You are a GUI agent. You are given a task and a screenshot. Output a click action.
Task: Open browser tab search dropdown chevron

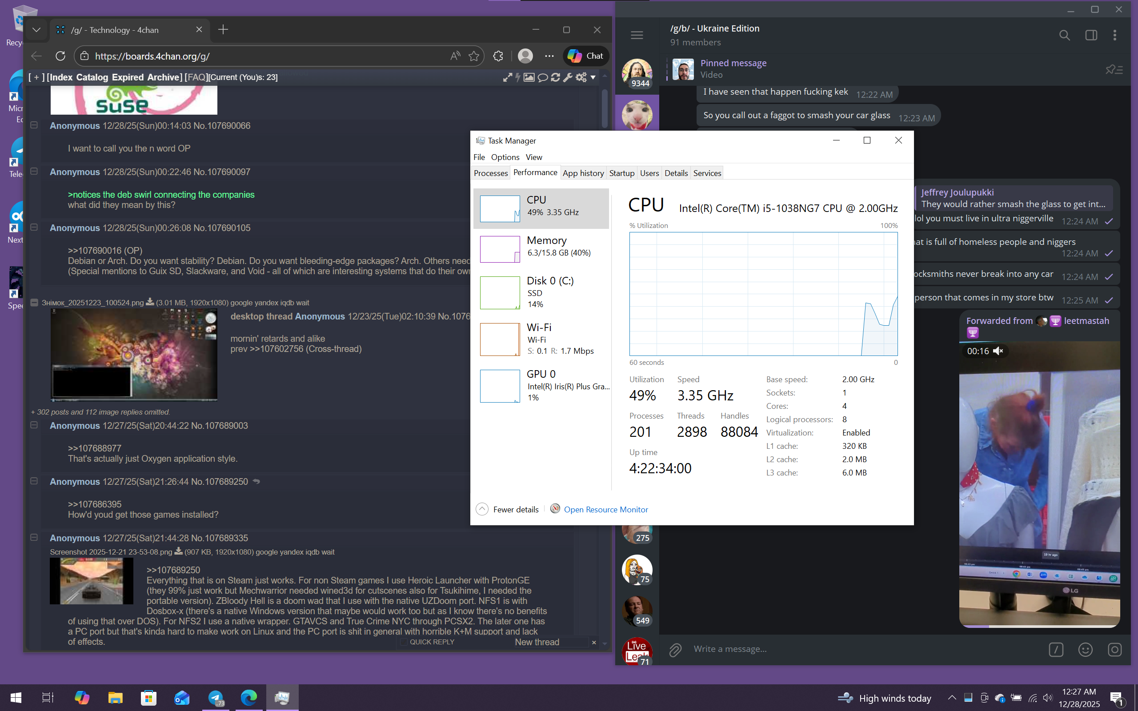(36, 30)
